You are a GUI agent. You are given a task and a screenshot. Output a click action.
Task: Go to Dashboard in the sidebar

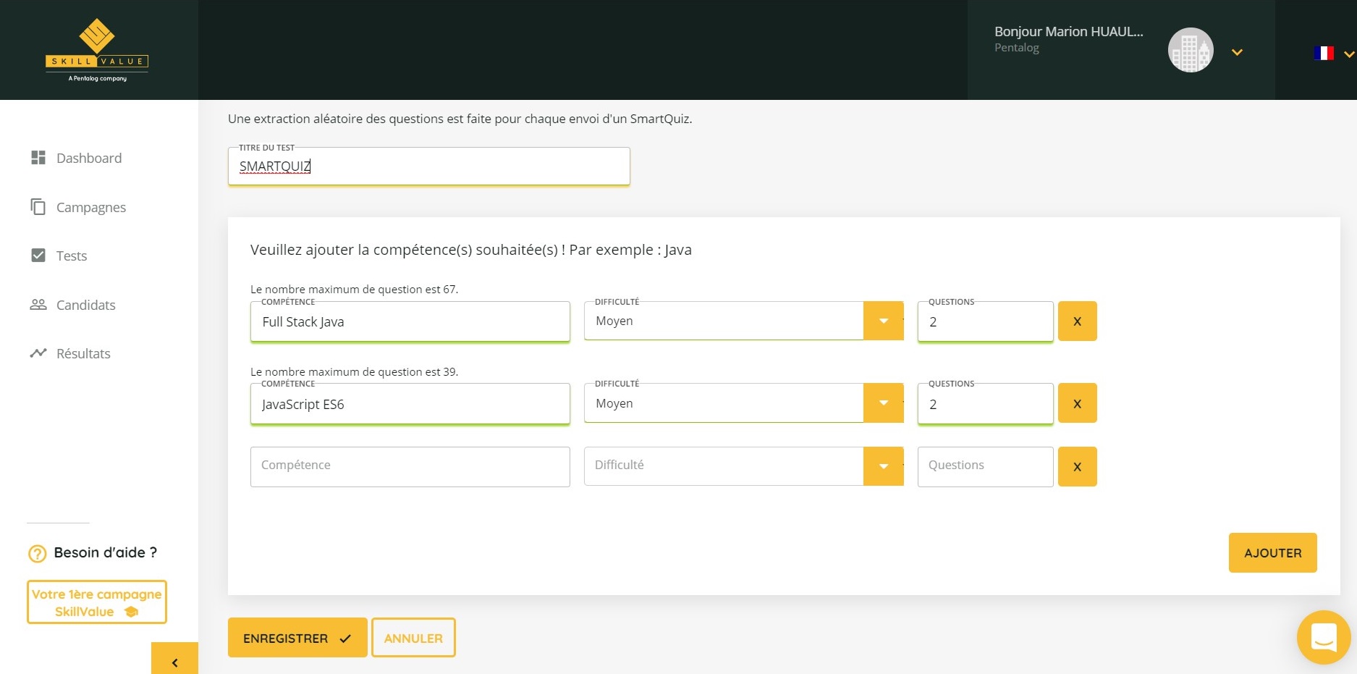[88, 158]
